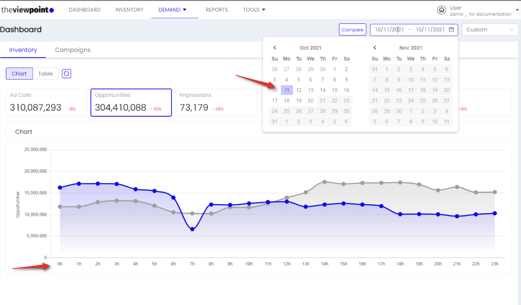
Task: Click the calendar icon in the date range field
Action: tap(451, 29)
